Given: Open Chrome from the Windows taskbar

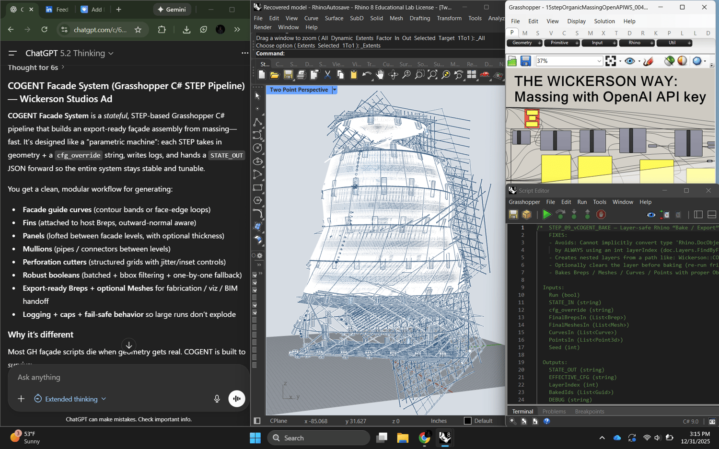Looking at the screenshot, I should coord(425,437).
